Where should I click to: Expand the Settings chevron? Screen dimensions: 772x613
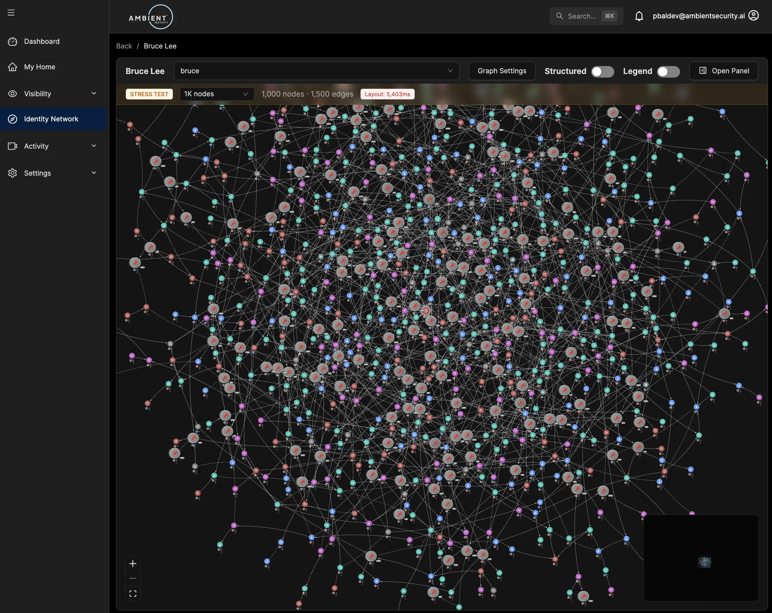94,173
